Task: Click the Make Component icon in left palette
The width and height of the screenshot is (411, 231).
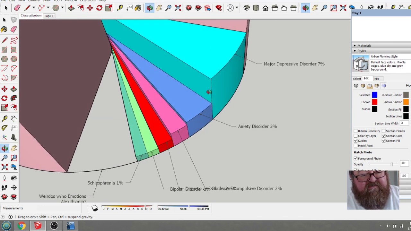Action: click(13, 20)
